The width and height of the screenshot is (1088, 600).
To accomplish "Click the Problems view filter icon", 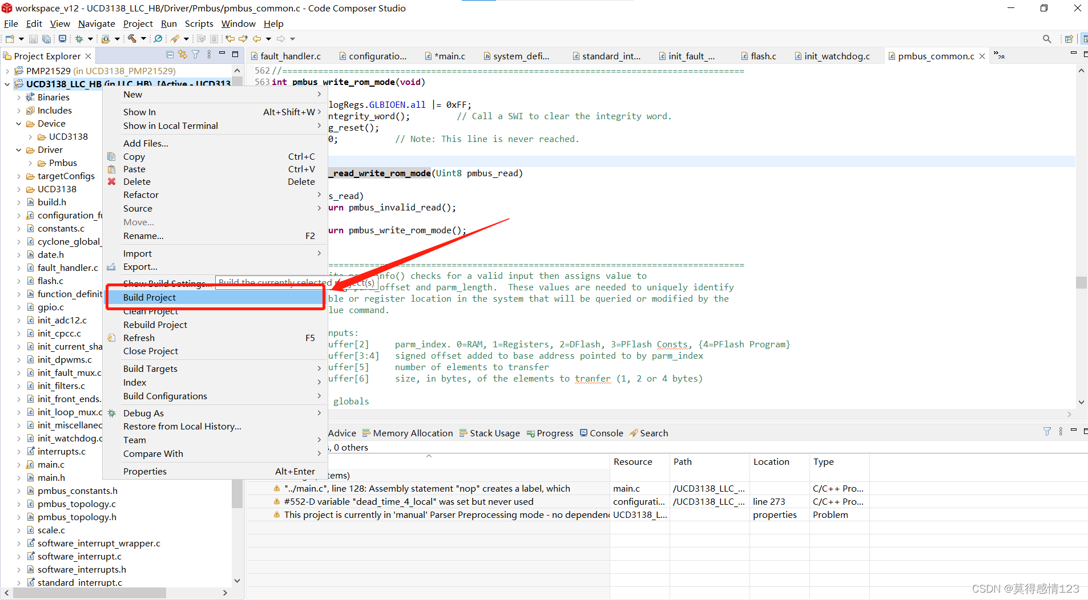I will coord(1047,432).
